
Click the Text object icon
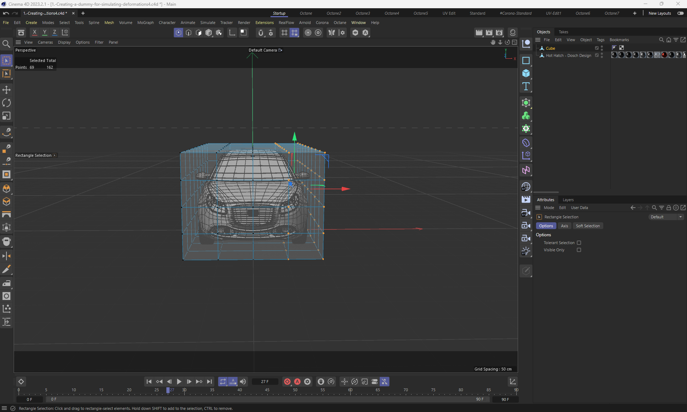(526, 86)
